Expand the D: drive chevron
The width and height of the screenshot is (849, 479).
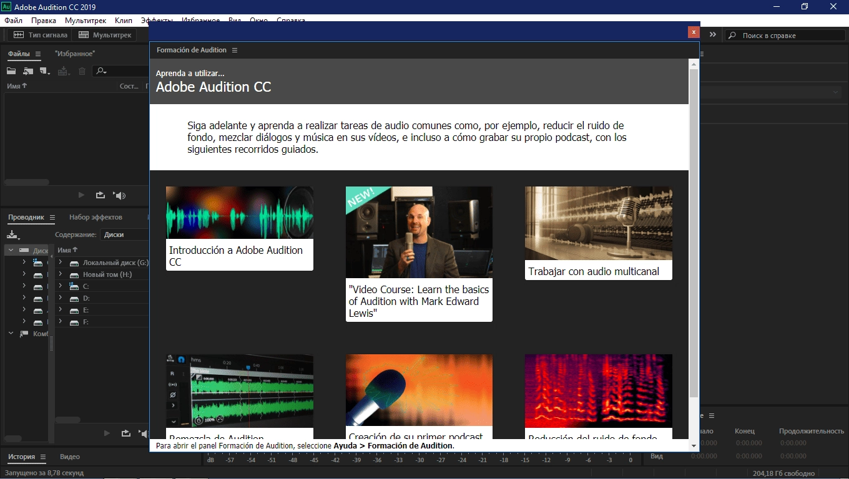coord(61,298)
